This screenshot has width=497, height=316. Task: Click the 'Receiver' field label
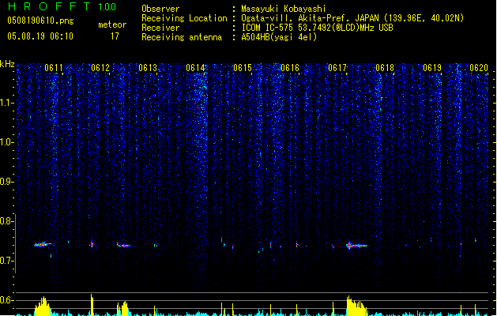[x=160, y=28]
